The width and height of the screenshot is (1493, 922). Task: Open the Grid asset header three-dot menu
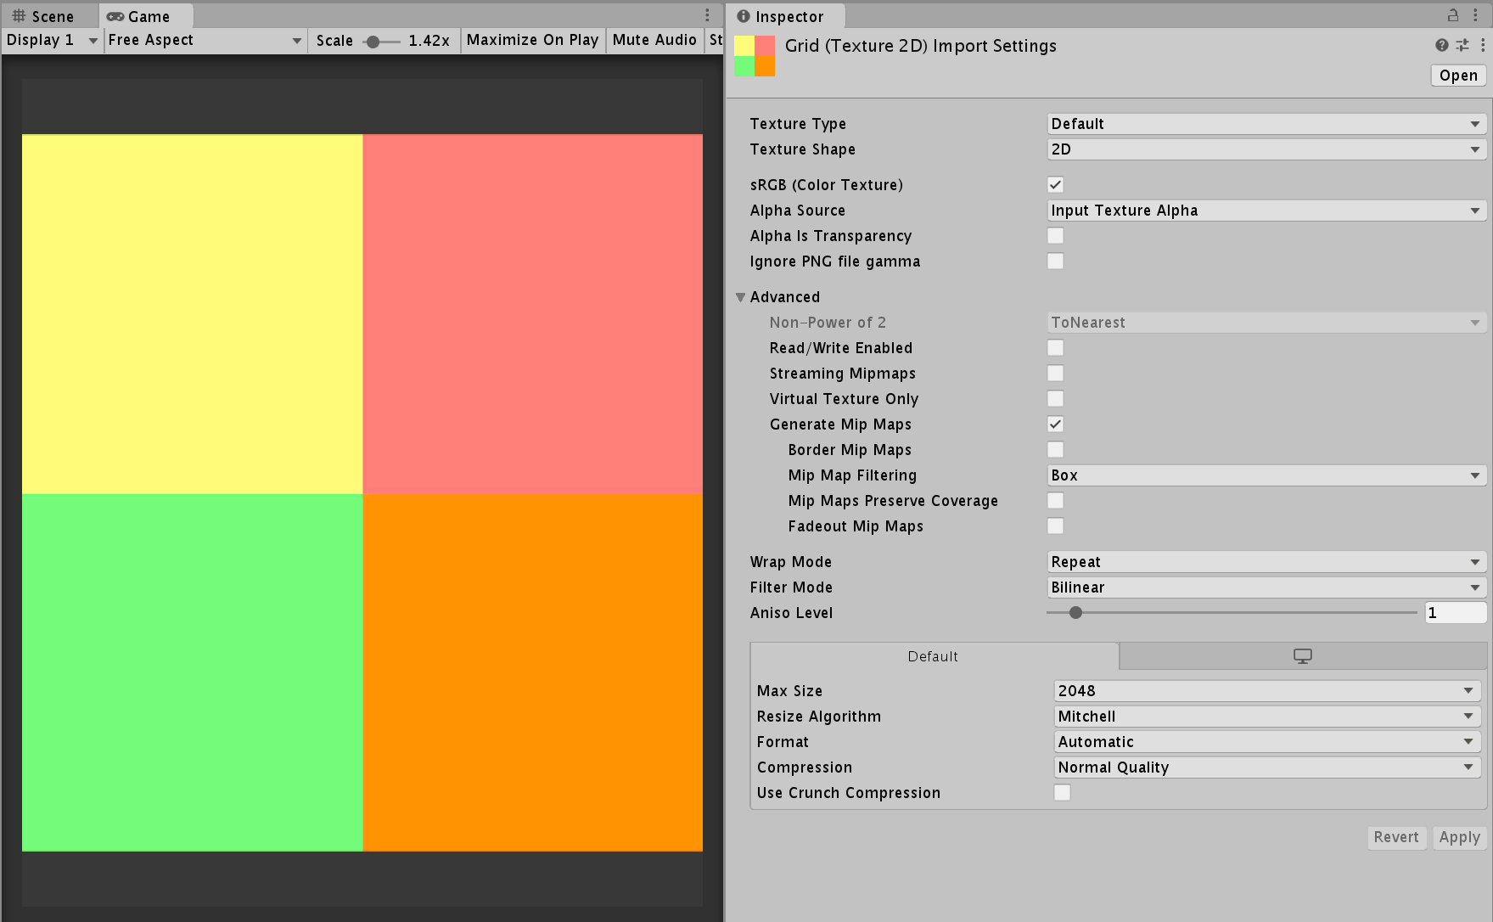[x=1483, y=45]
